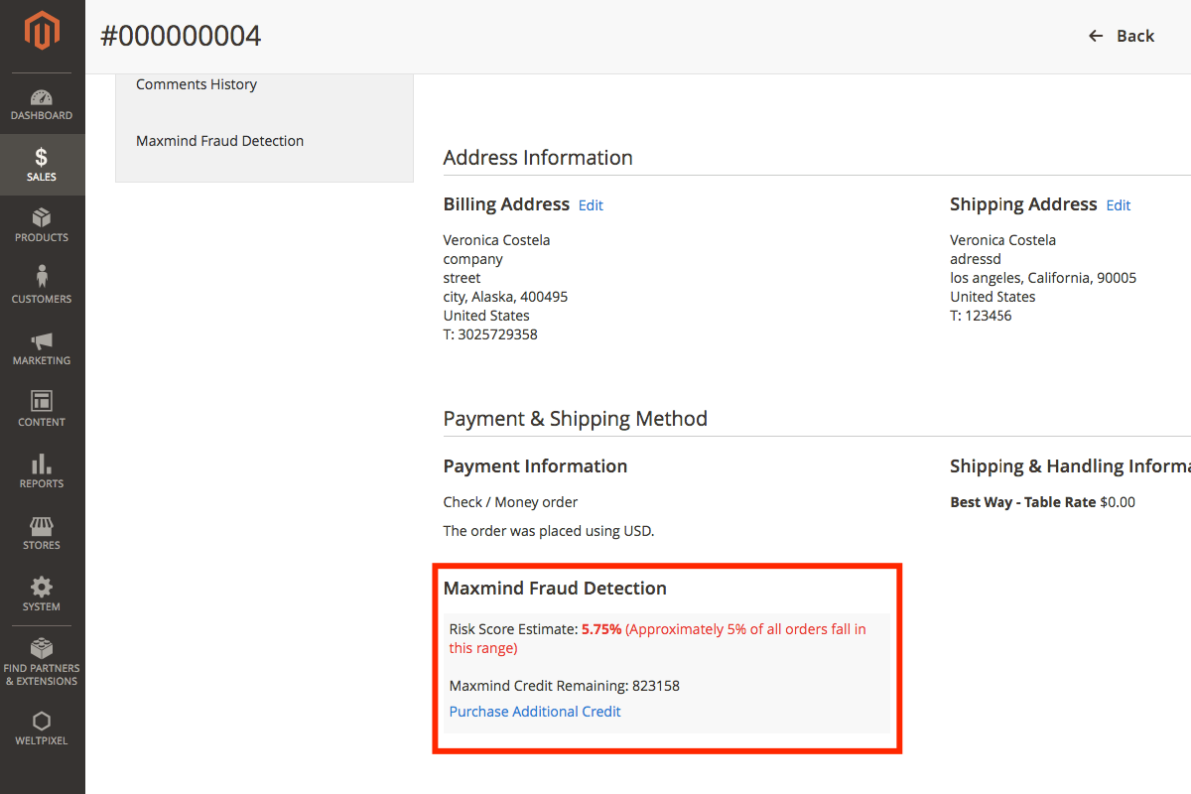
Task: Select the billing address name Veronica Costela
Action: [x=496, y=240]
